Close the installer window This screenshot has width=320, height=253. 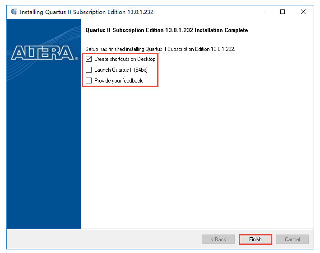coord(303,12)
